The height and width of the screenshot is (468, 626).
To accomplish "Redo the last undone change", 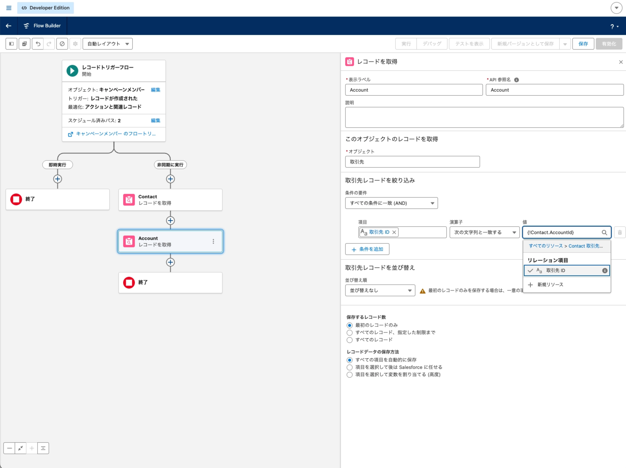I will (x=49, y=44).
